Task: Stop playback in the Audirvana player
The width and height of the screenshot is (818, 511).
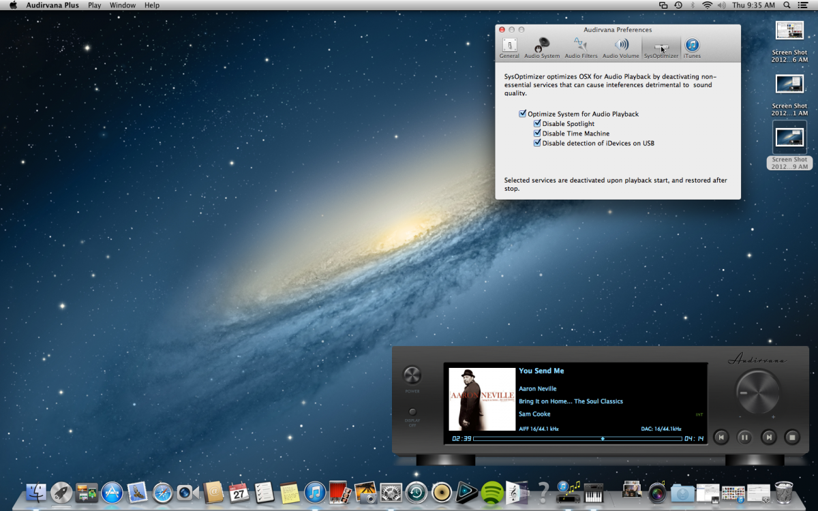Action: 791,437
